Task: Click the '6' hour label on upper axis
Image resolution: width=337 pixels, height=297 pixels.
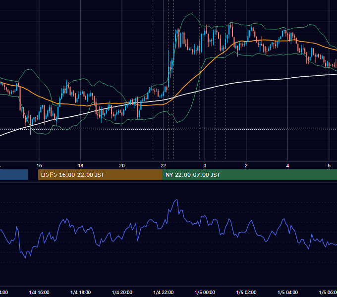Action: pos(329,166)
